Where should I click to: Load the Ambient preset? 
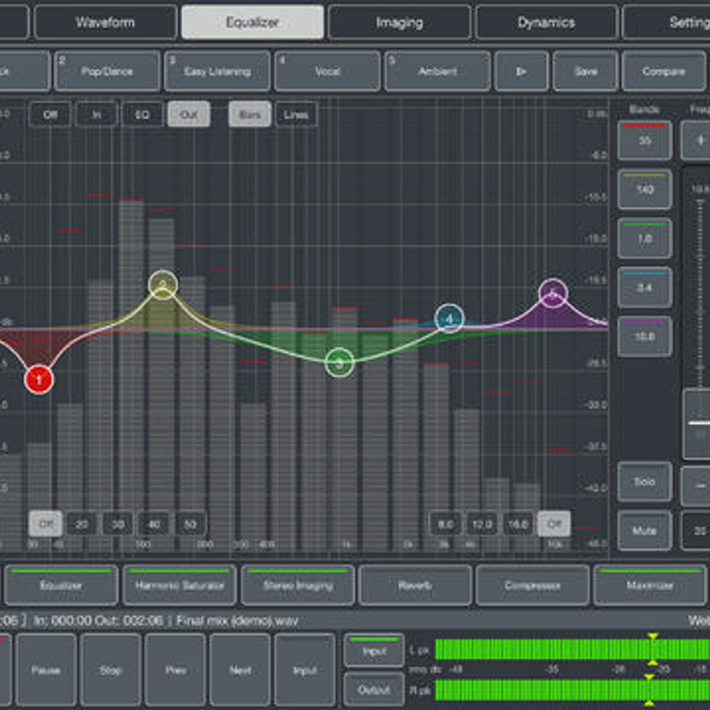[437, 71]
